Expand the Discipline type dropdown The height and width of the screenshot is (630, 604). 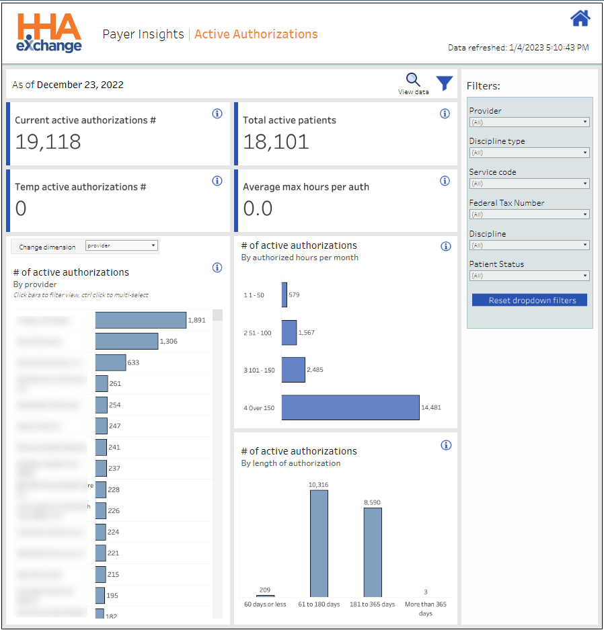click(529, 153)
